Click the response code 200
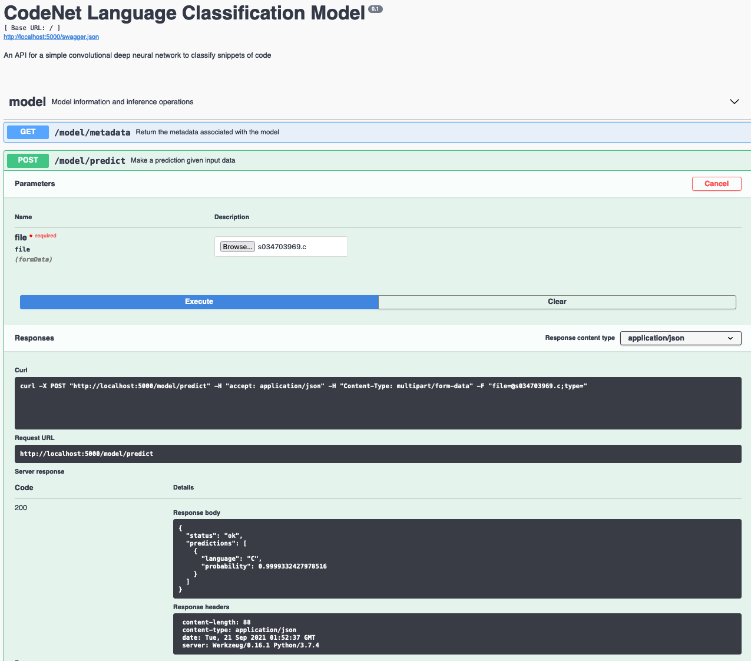 pos(21,508)
